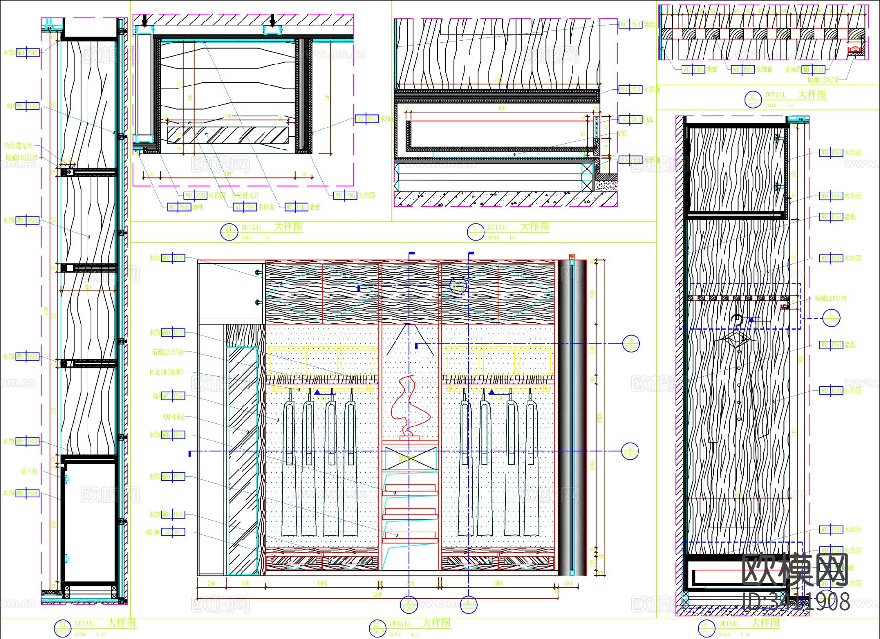This screenshot has height=639, width=880.
Task: Select the detail C title circle
Action: pyautogui.click(x=476, y=232)
